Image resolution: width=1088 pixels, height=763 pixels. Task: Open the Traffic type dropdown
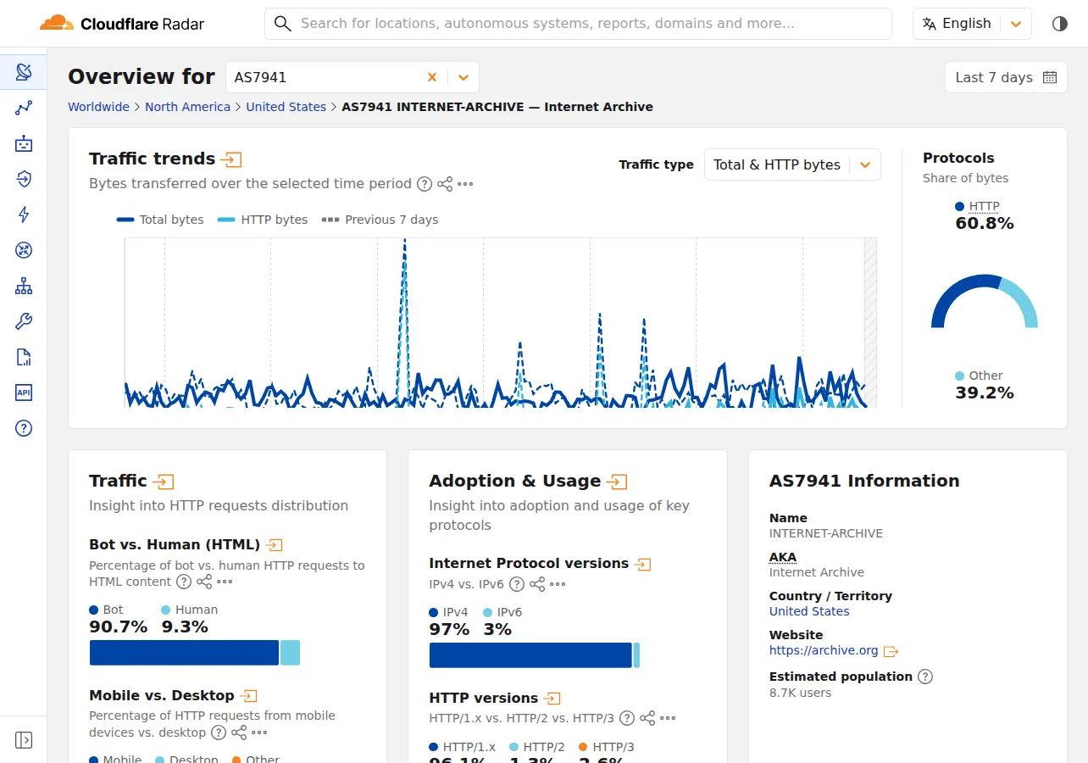point(792,165)
